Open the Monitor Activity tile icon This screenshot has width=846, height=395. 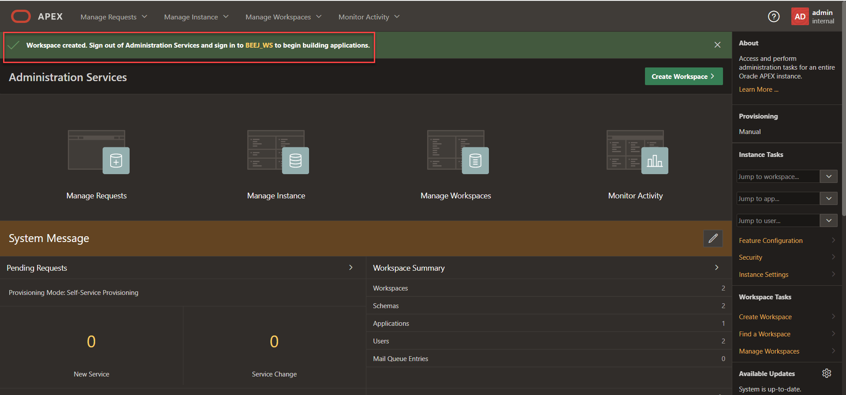pyautogui.click(x=637, y=152)
